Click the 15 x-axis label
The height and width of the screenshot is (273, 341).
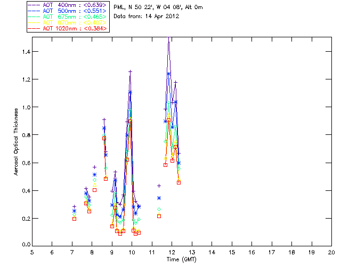point(232,252)
